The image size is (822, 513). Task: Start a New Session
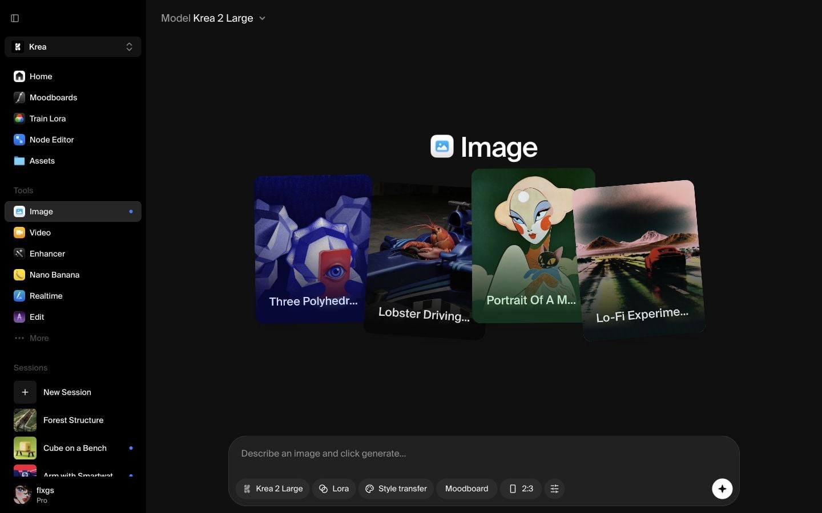click(72, 392)
